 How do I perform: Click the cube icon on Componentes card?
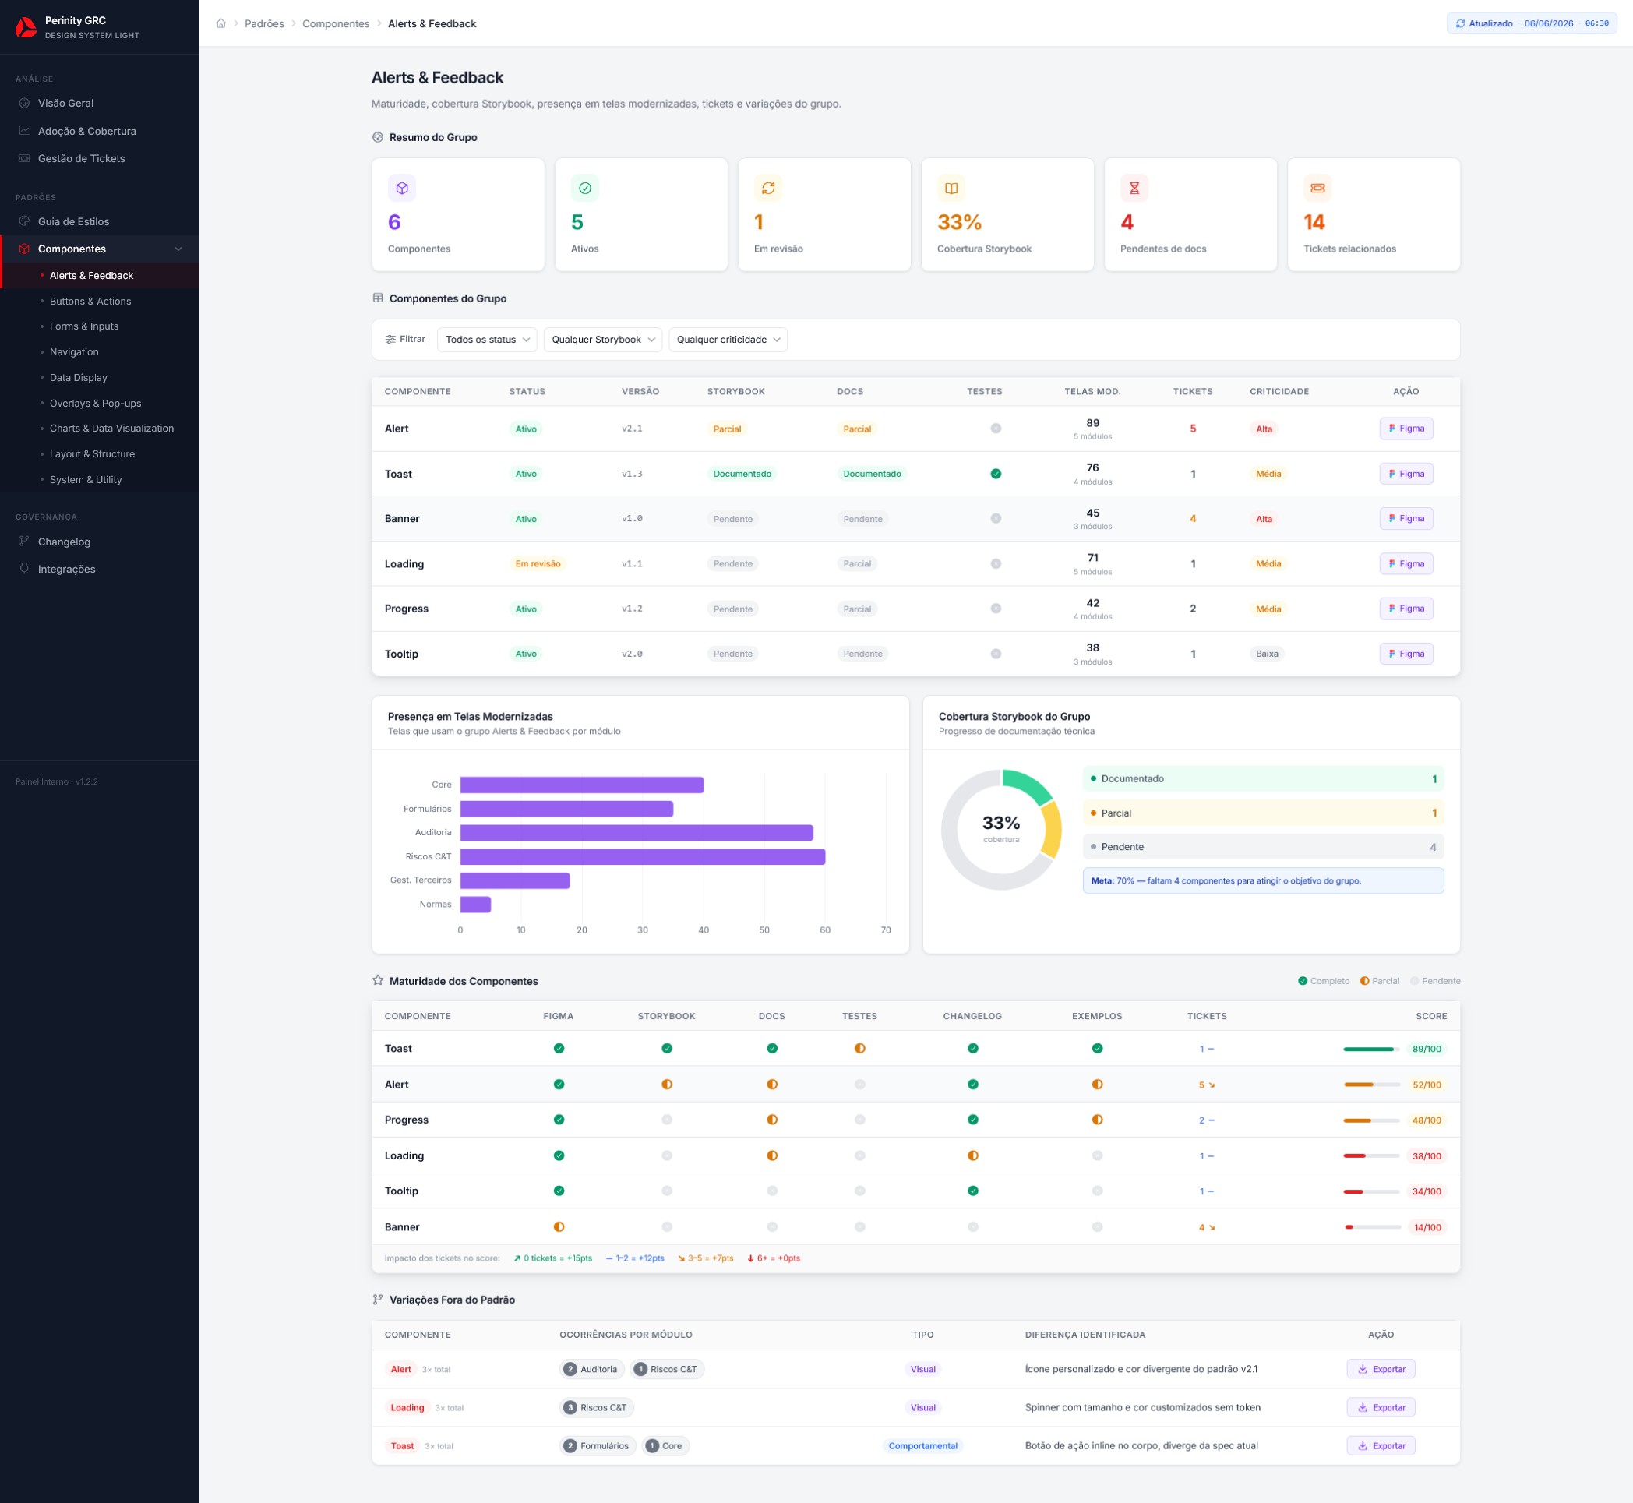click(x=402, y=188)
